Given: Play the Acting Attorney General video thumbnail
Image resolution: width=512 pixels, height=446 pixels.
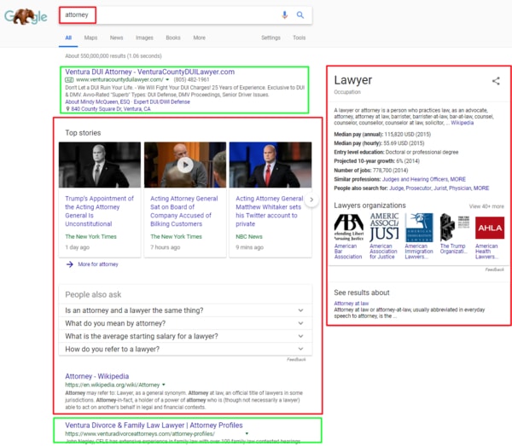Looking at the screenshot, I should [x=185, y=165].
